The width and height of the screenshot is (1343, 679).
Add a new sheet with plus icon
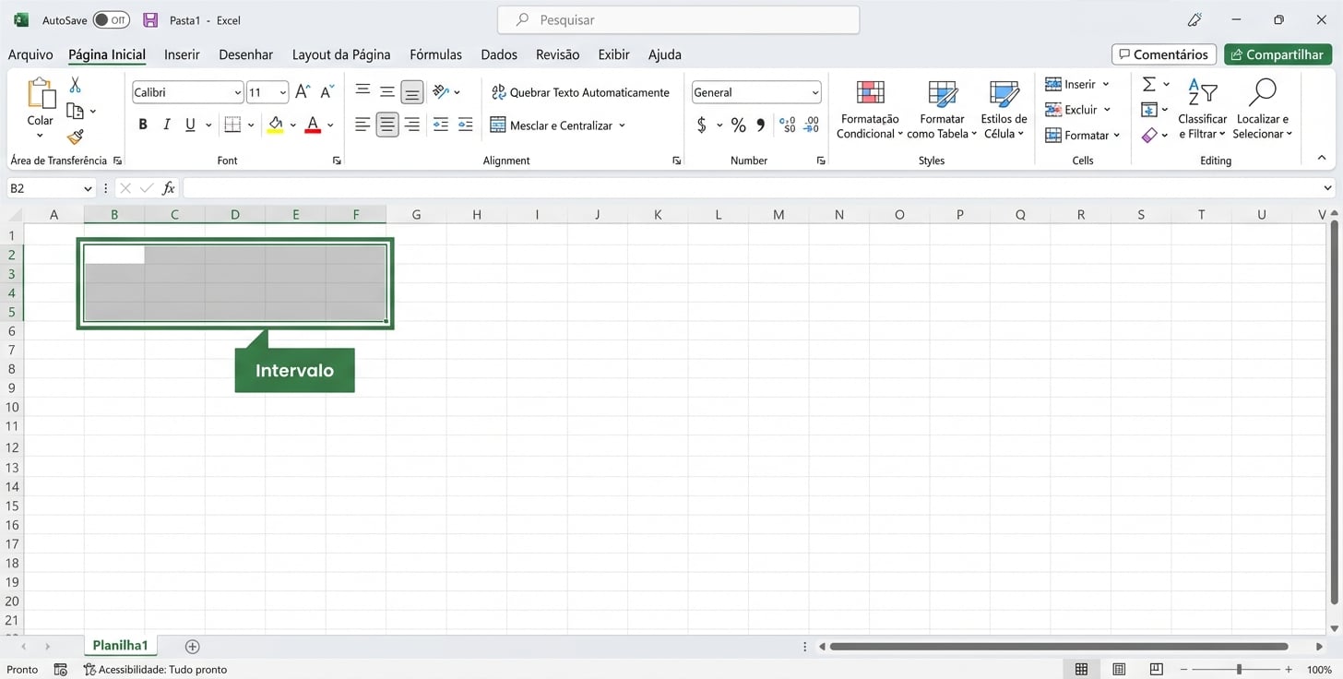click(x=192, y=647)
